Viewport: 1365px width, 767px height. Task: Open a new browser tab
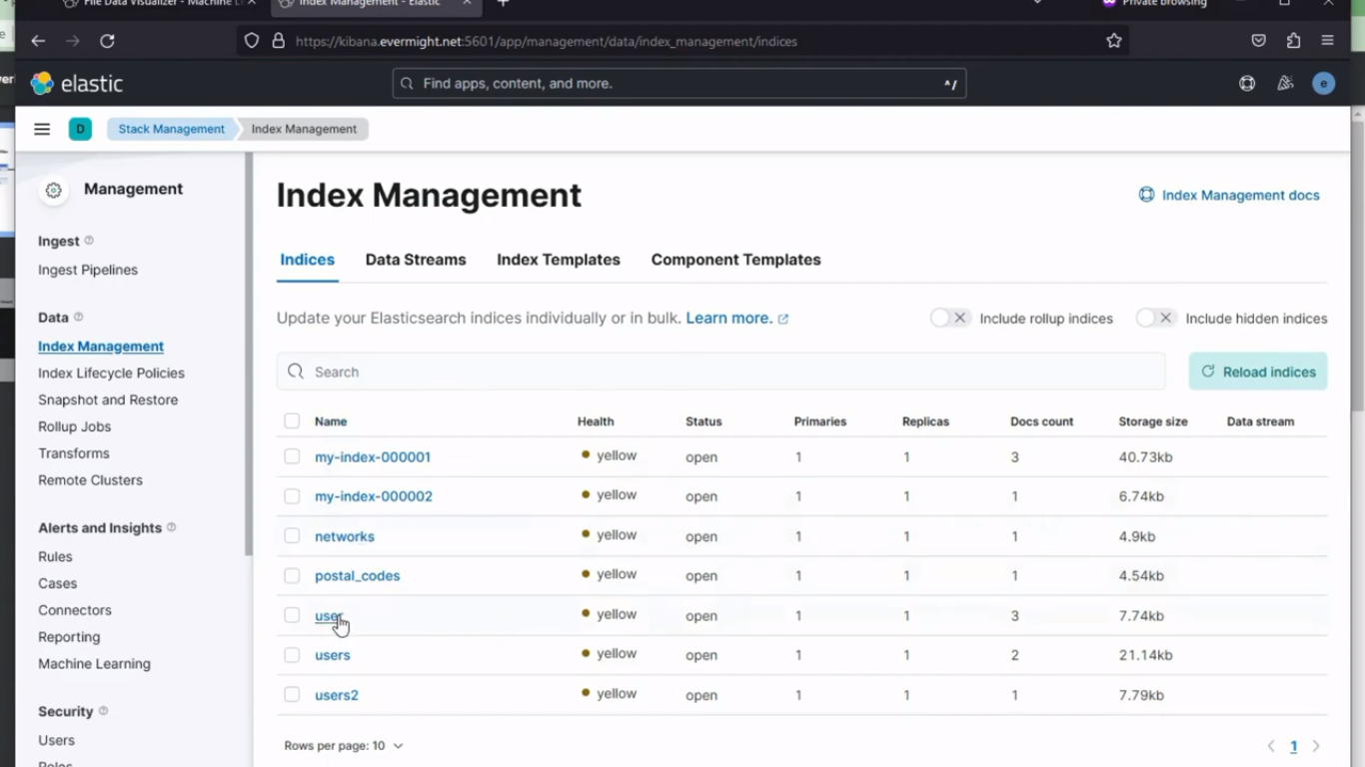click(x=503, y=3)
